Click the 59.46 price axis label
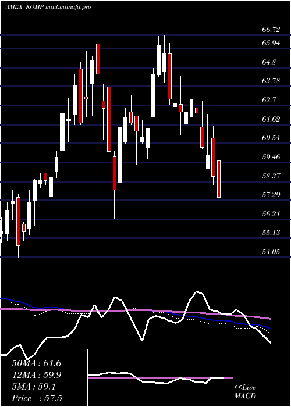 (x=271, y=157)
